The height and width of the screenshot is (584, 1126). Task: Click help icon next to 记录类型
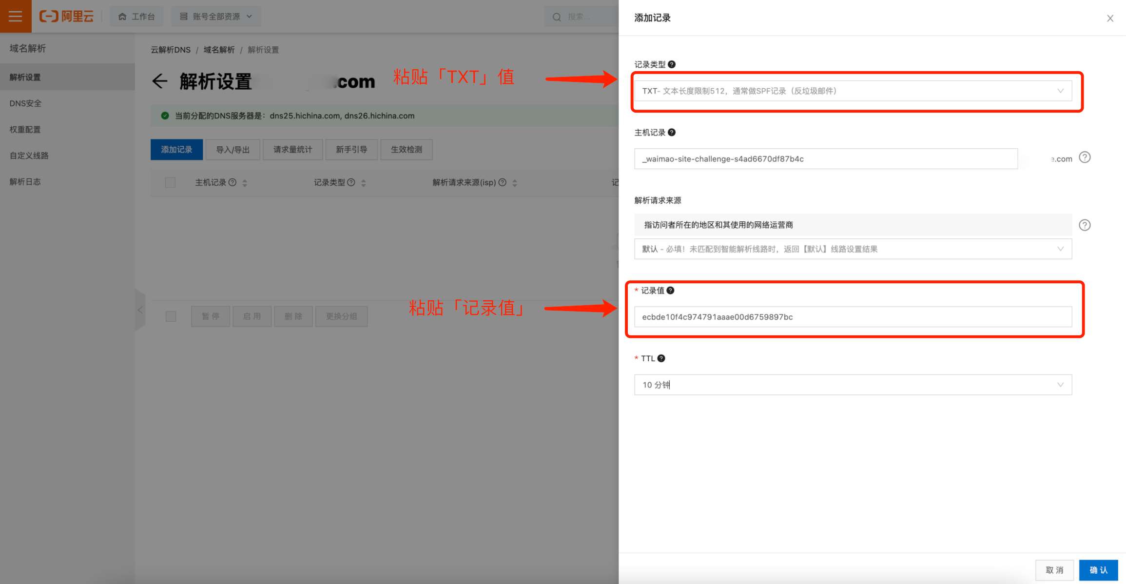point(672,64)
